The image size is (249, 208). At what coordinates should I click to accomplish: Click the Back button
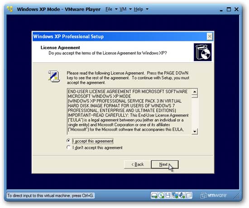pos(138,164)
